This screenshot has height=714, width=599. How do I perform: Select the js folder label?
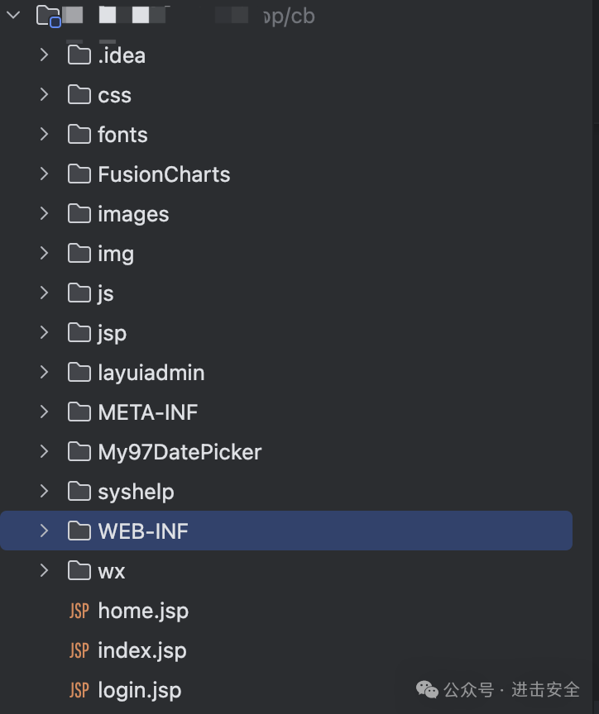[106, 293]
